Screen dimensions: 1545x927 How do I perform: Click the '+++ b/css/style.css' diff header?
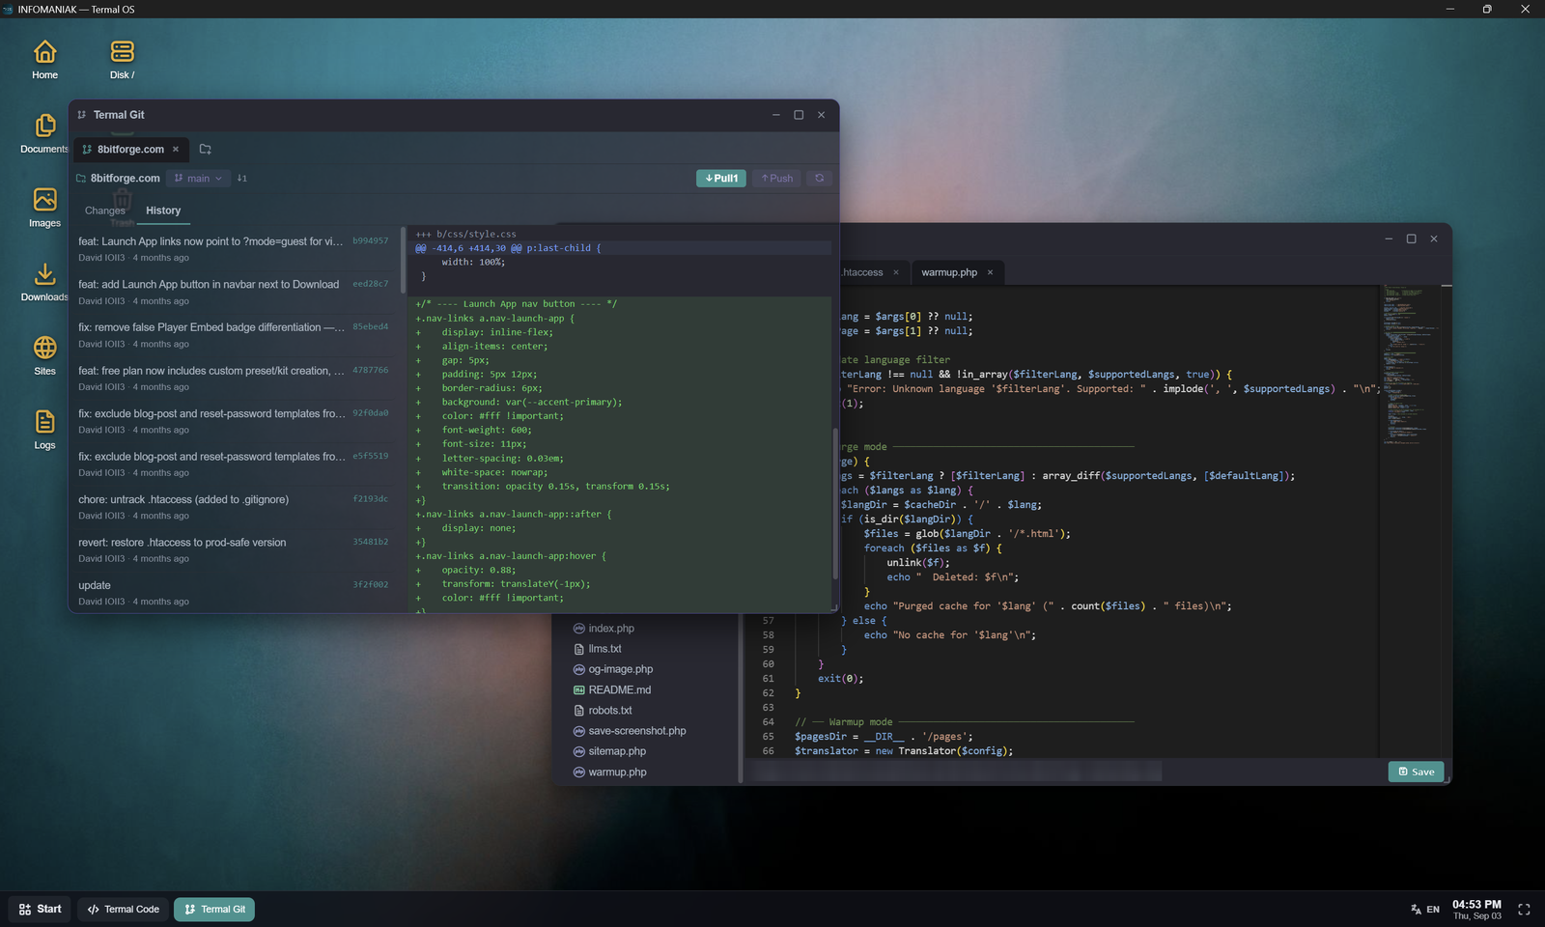tap(466, 234)
